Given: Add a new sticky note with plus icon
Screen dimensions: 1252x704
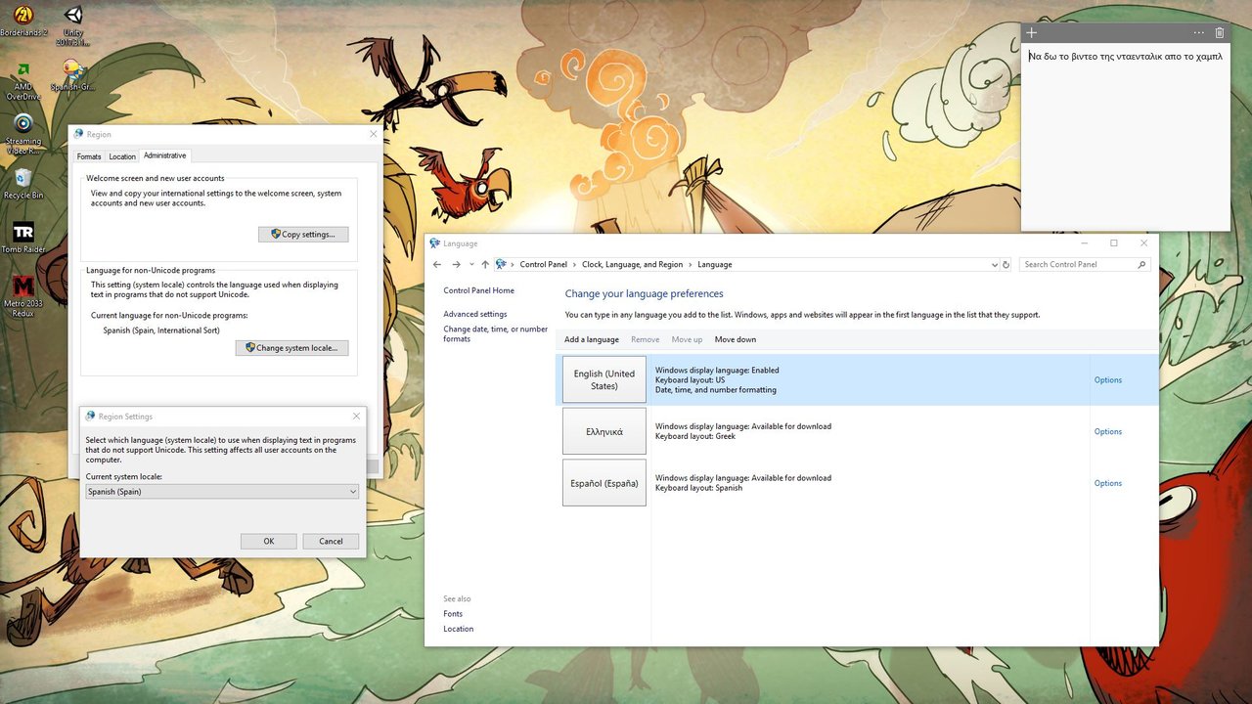Looking at the screenshot, I should coord(1031,33).
